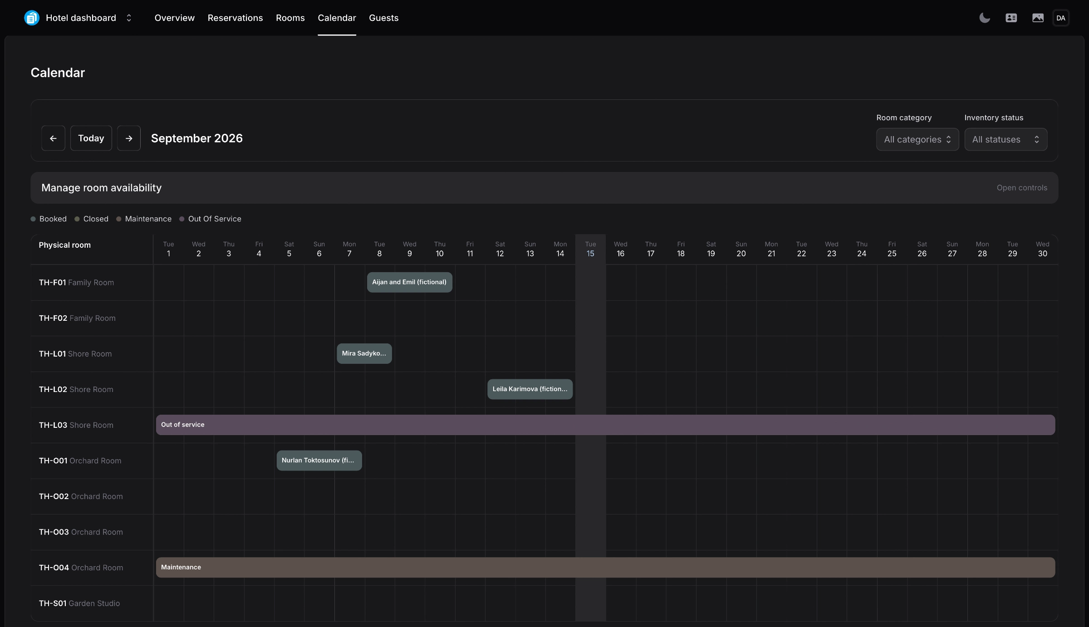Click the Today button

coord(91,138)
